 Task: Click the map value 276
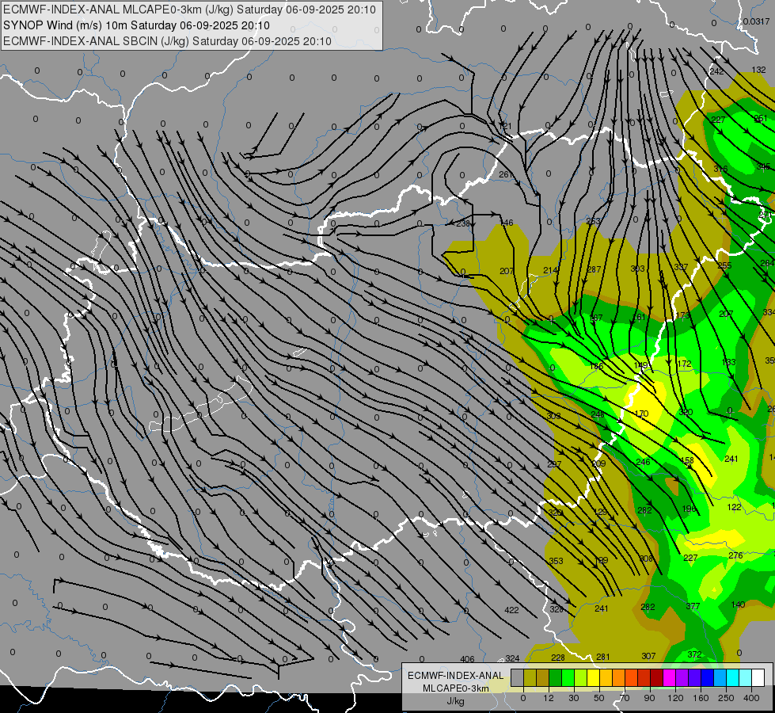click(x=736, y=555)
